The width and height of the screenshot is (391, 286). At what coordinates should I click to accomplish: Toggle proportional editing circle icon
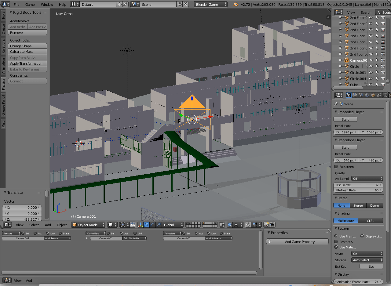point(230,225)
